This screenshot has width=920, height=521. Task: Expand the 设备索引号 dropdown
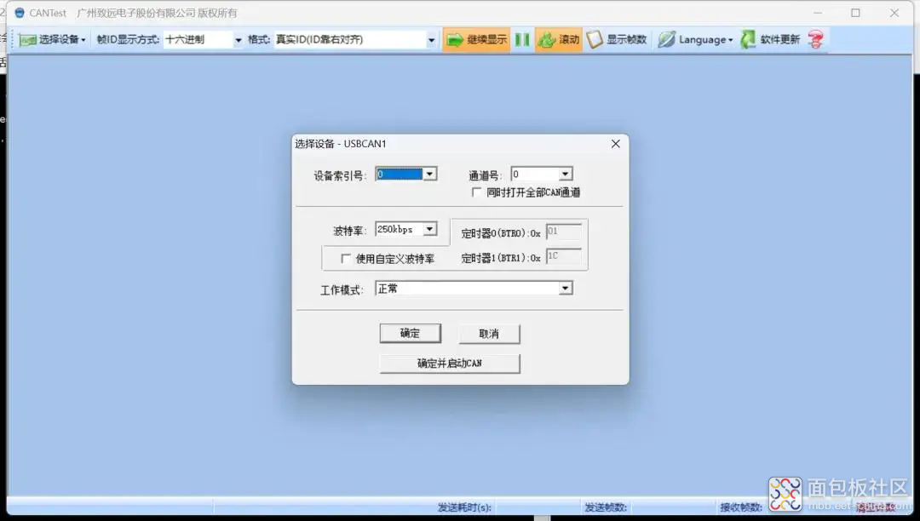[429, 174]
